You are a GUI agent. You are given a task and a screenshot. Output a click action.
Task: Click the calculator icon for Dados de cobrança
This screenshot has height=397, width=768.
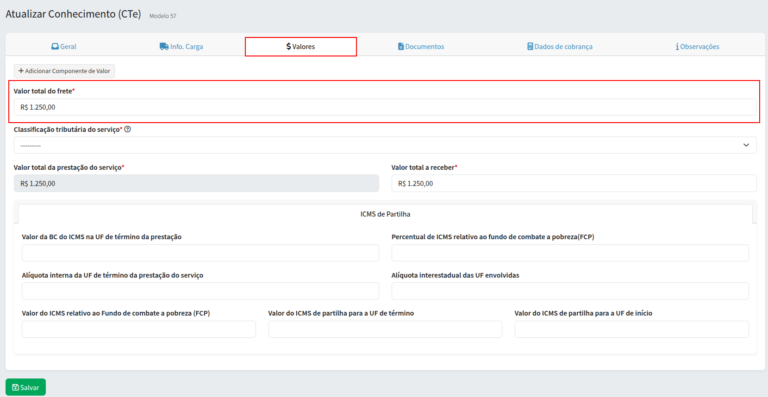530,46
